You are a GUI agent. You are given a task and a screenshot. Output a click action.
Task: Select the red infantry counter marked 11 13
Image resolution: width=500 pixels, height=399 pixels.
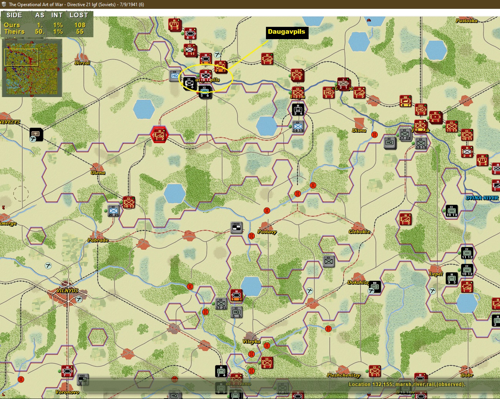click(452, 126)
